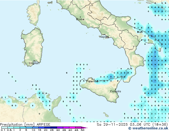
Task: Click the forecast date Sa 29-11-2025
Action: click(112, 125)
